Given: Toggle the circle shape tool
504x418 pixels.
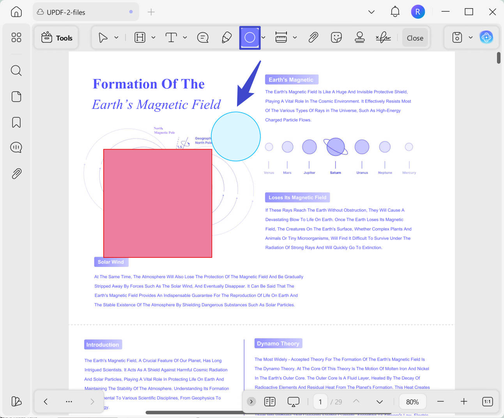Looking at the screenshot, I should coord(250,38).
